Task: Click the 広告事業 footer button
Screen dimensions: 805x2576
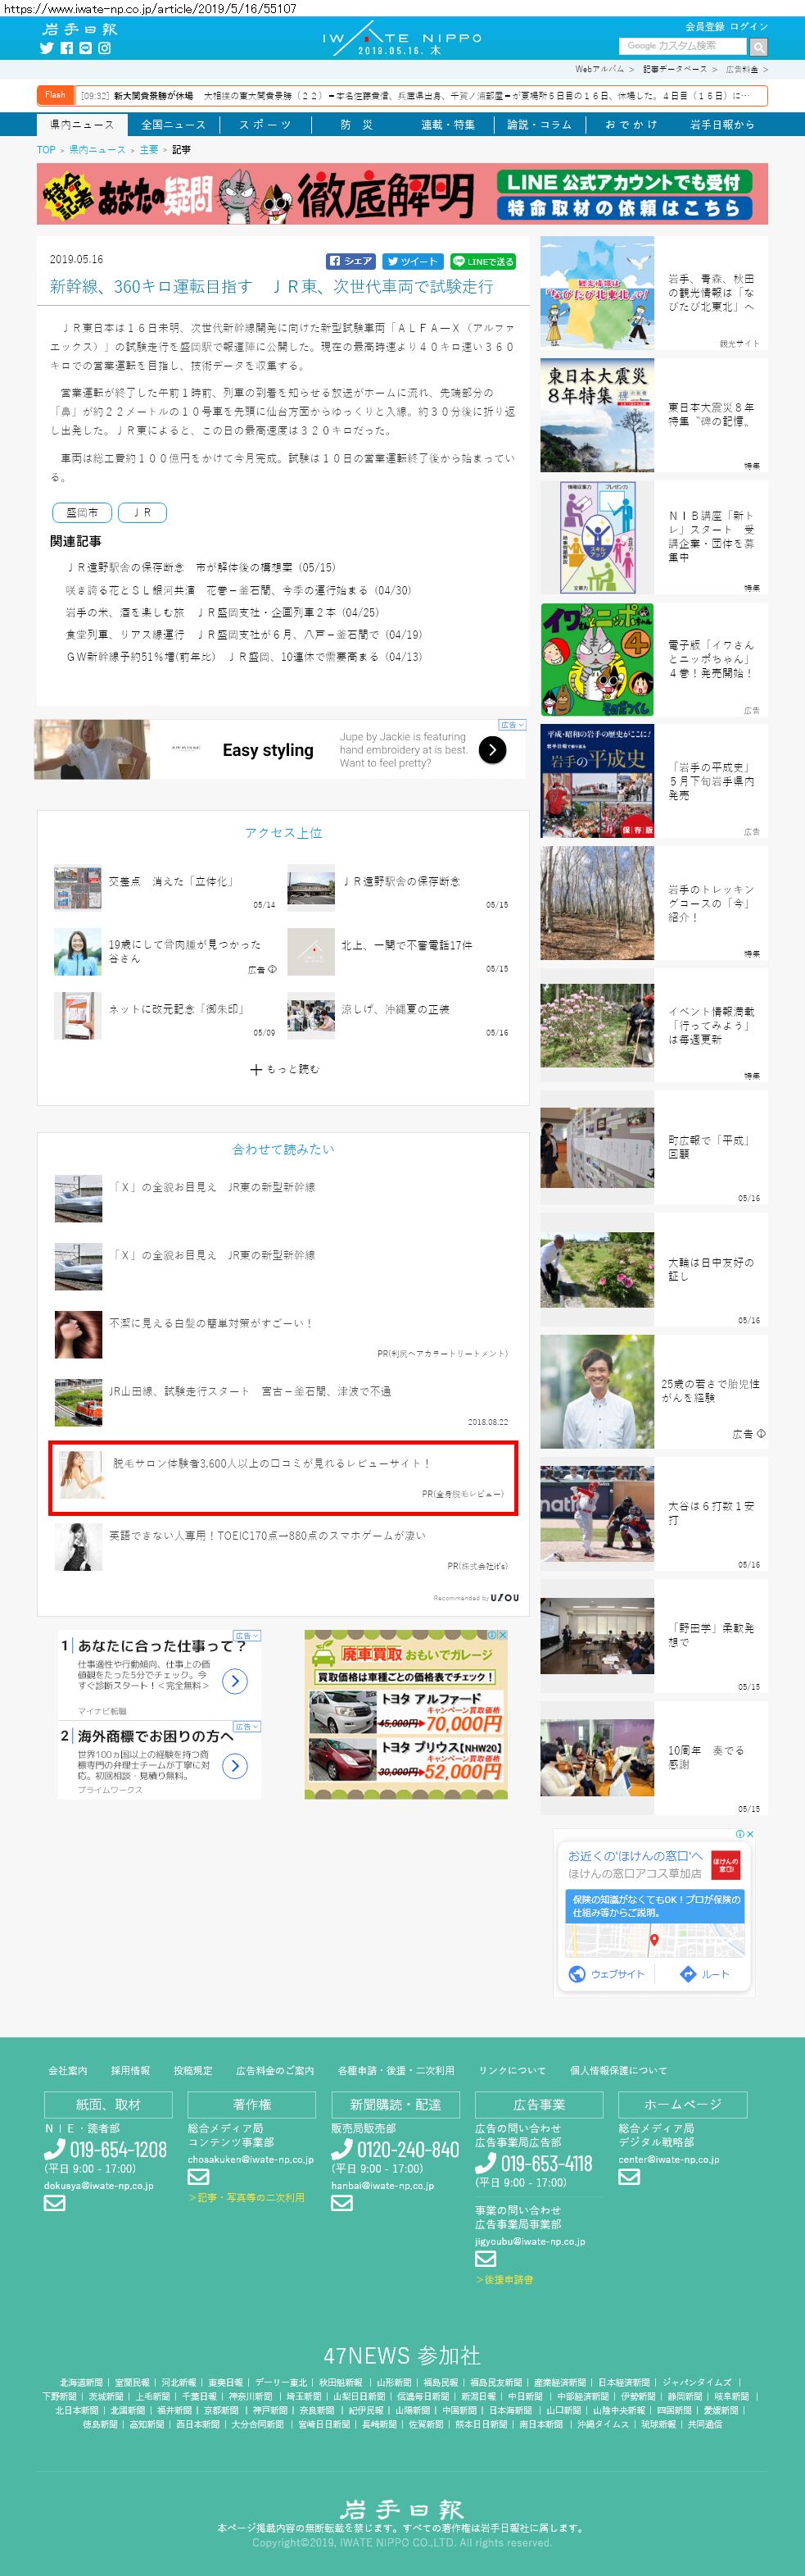Action: tap(540, 2105)
